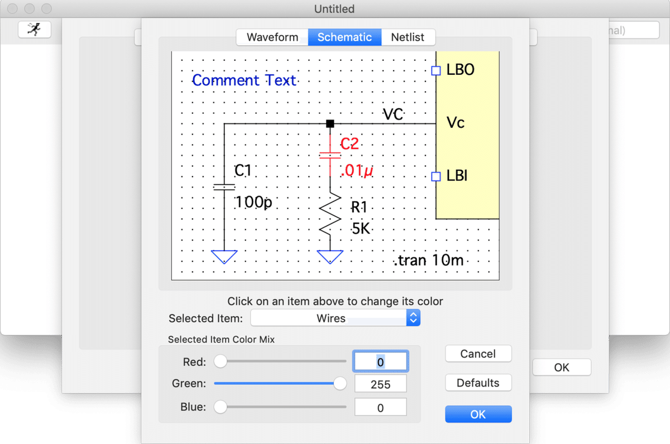Switch to the Waveform tab

tap(272, 37)
